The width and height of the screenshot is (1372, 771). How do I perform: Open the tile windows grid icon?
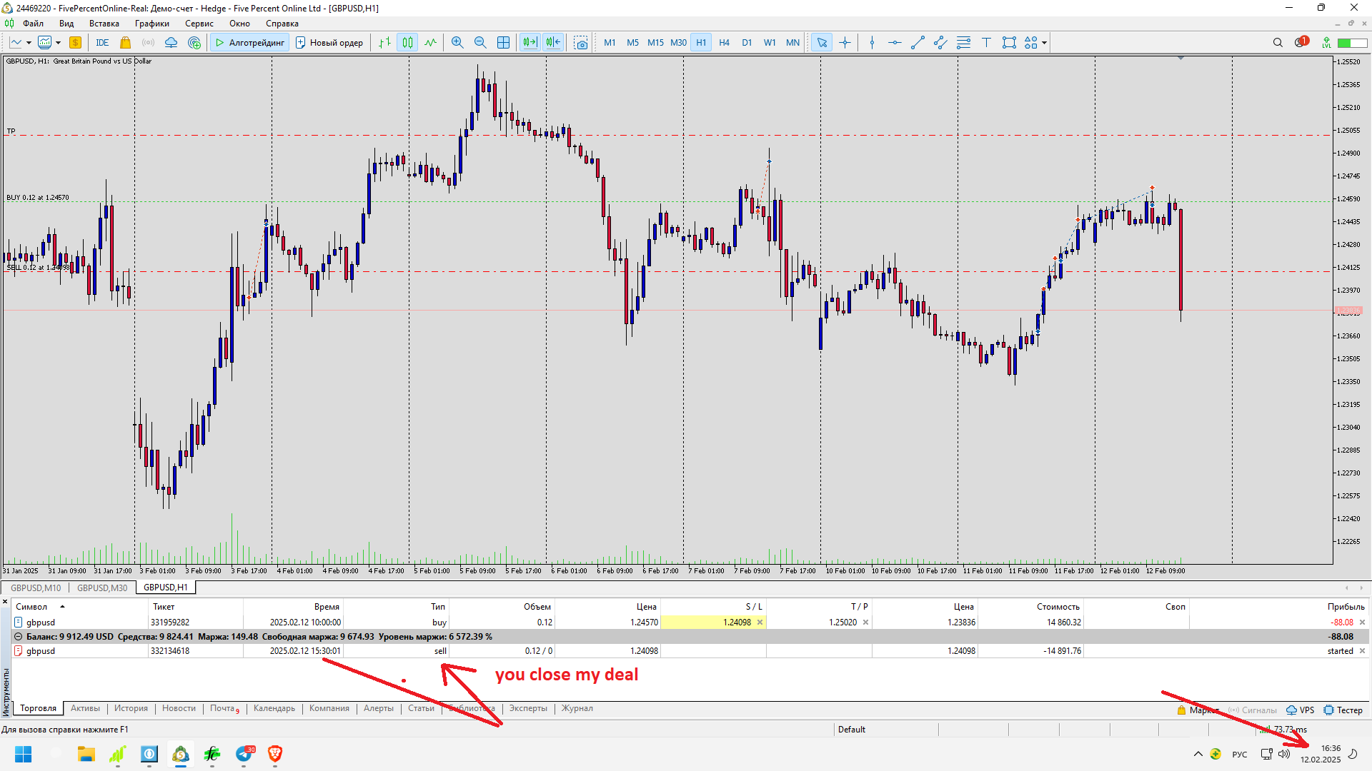pos(503,43)
